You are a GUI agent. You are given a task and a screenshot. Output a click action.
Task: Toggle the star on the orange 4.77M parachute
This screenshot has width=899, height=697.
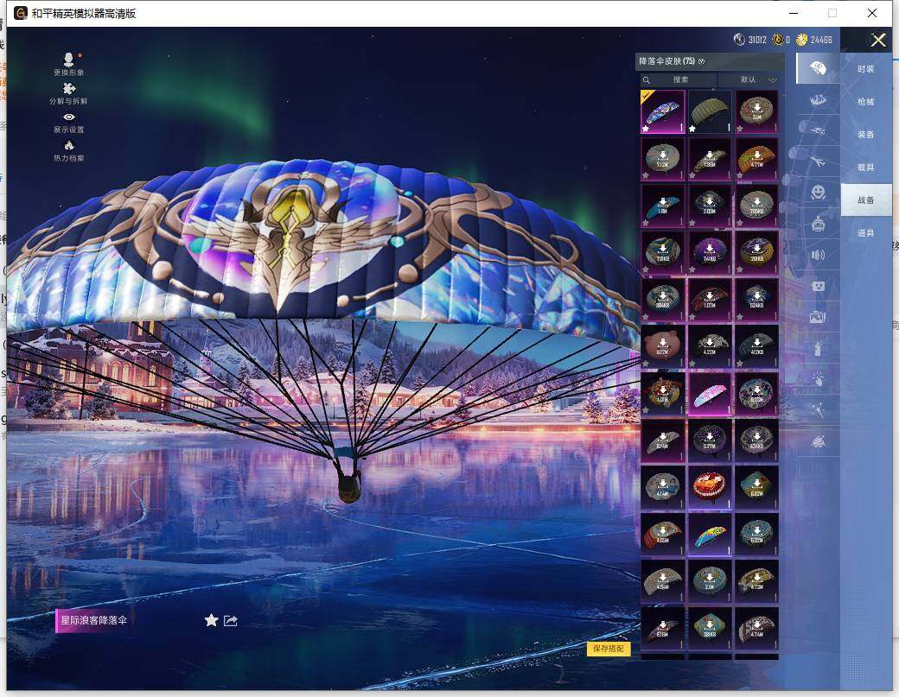click(x=740, y=176)
